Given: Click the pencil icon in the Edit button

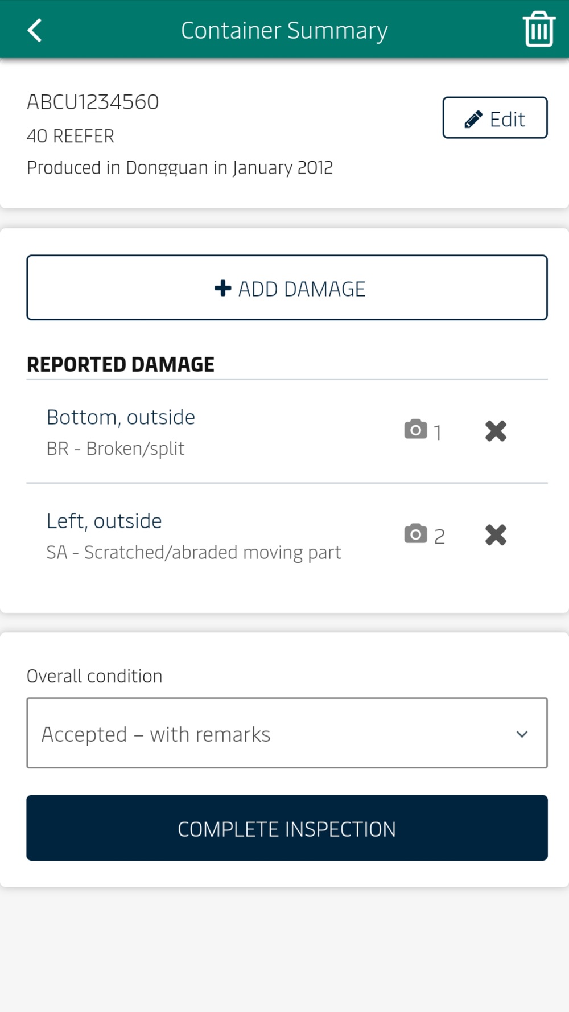Looking at the screenshot, I should click(x=473, y=119).
